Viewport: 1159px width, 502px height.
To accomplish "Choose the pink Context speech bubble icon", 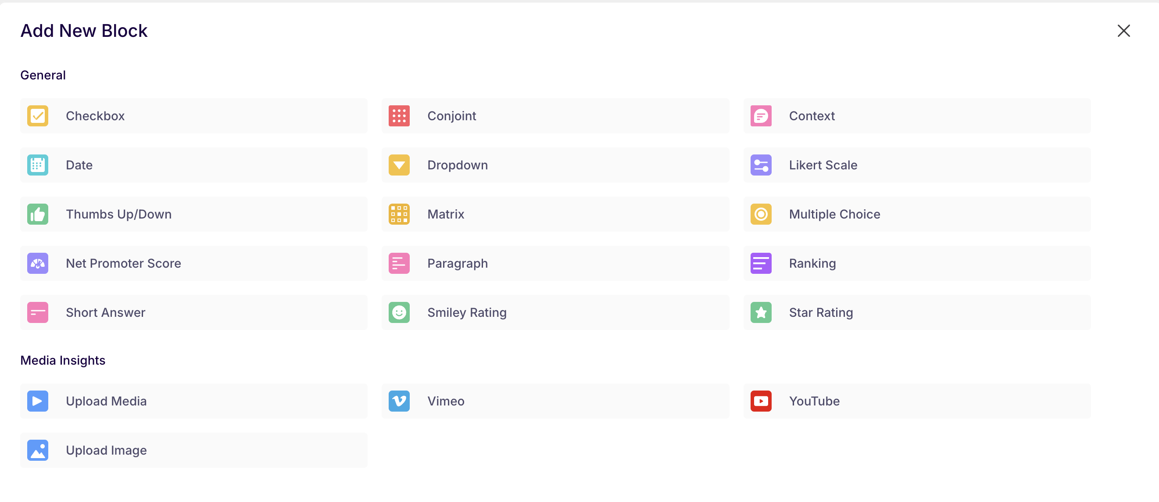I will [761, 116].
